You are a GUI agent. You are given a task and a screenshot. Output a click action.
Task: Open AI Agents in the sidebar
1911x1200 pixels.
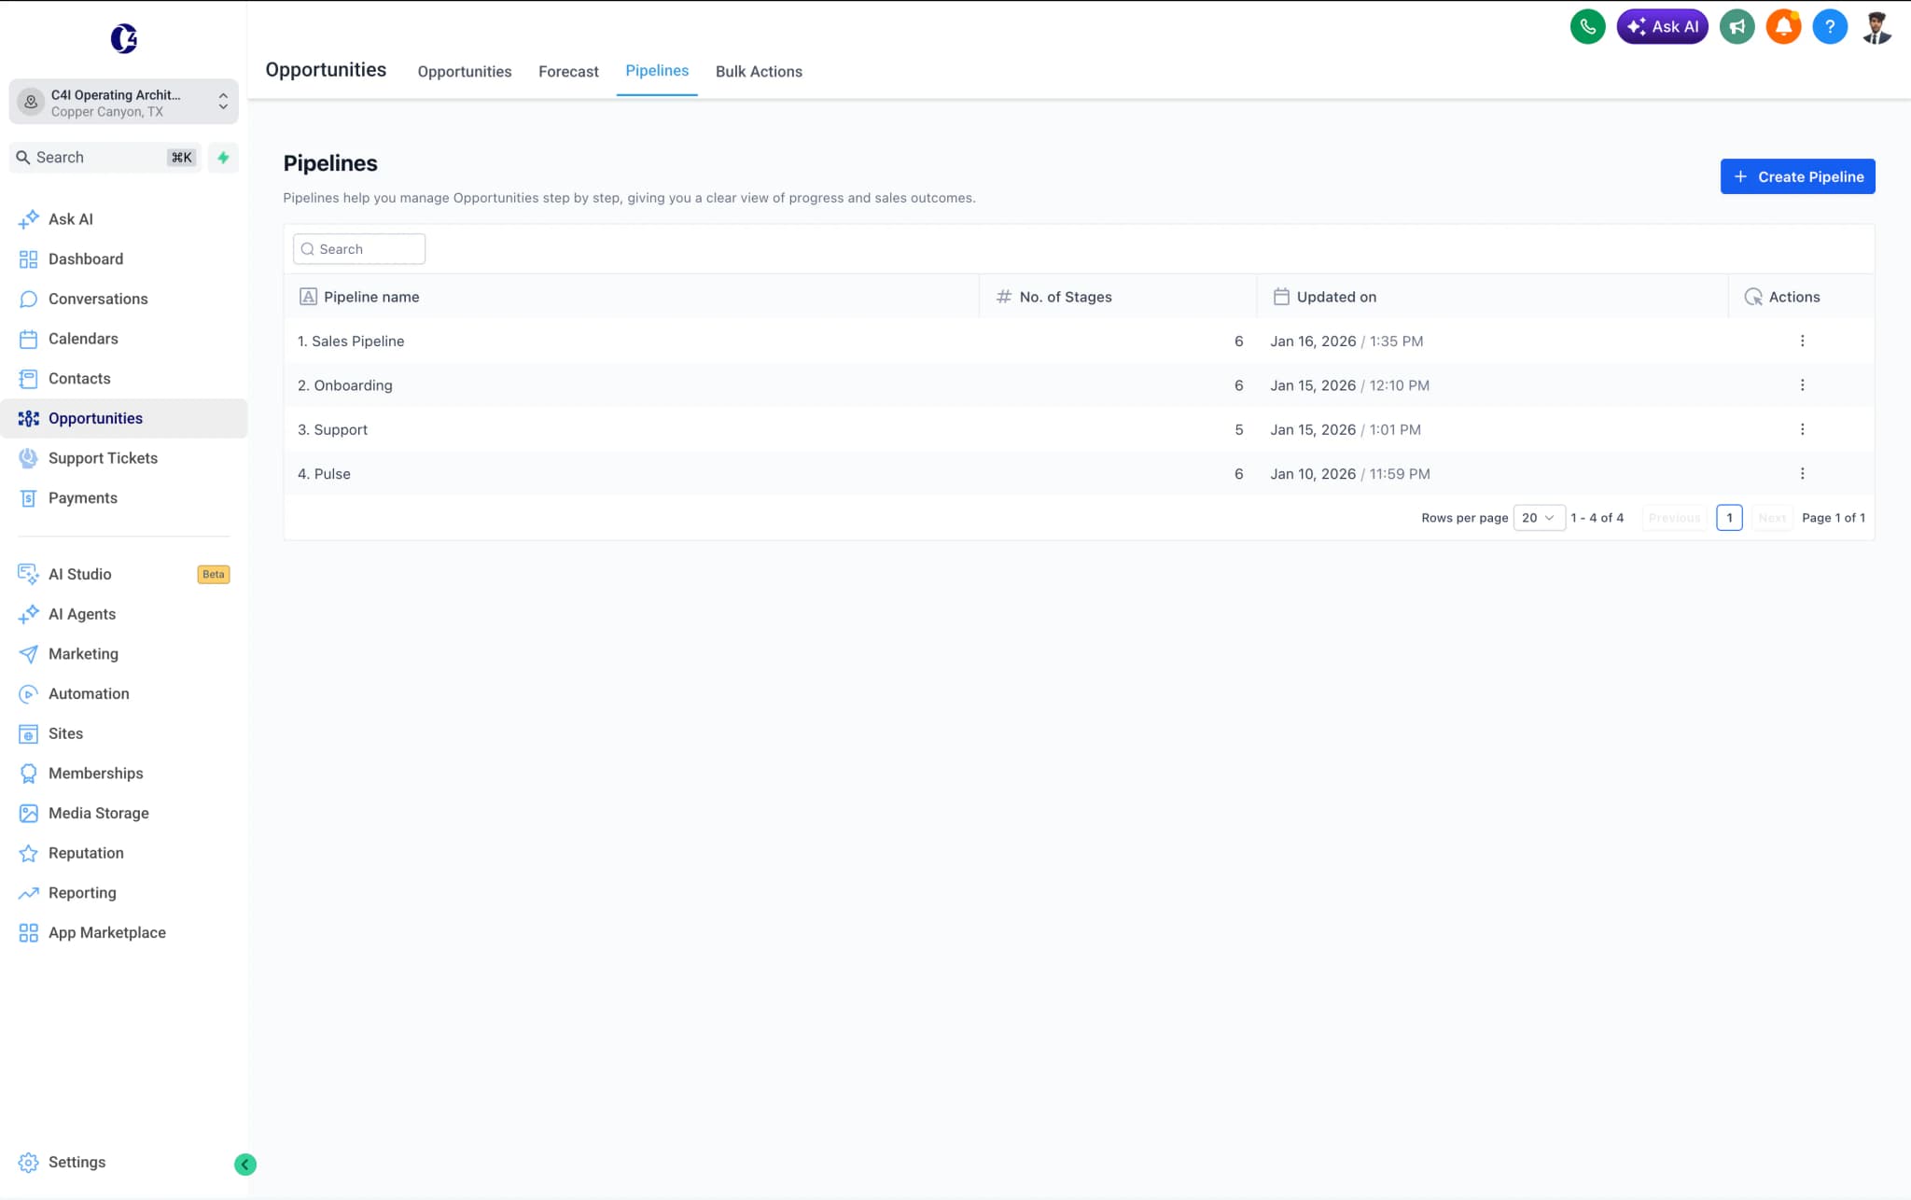(124, 614)
